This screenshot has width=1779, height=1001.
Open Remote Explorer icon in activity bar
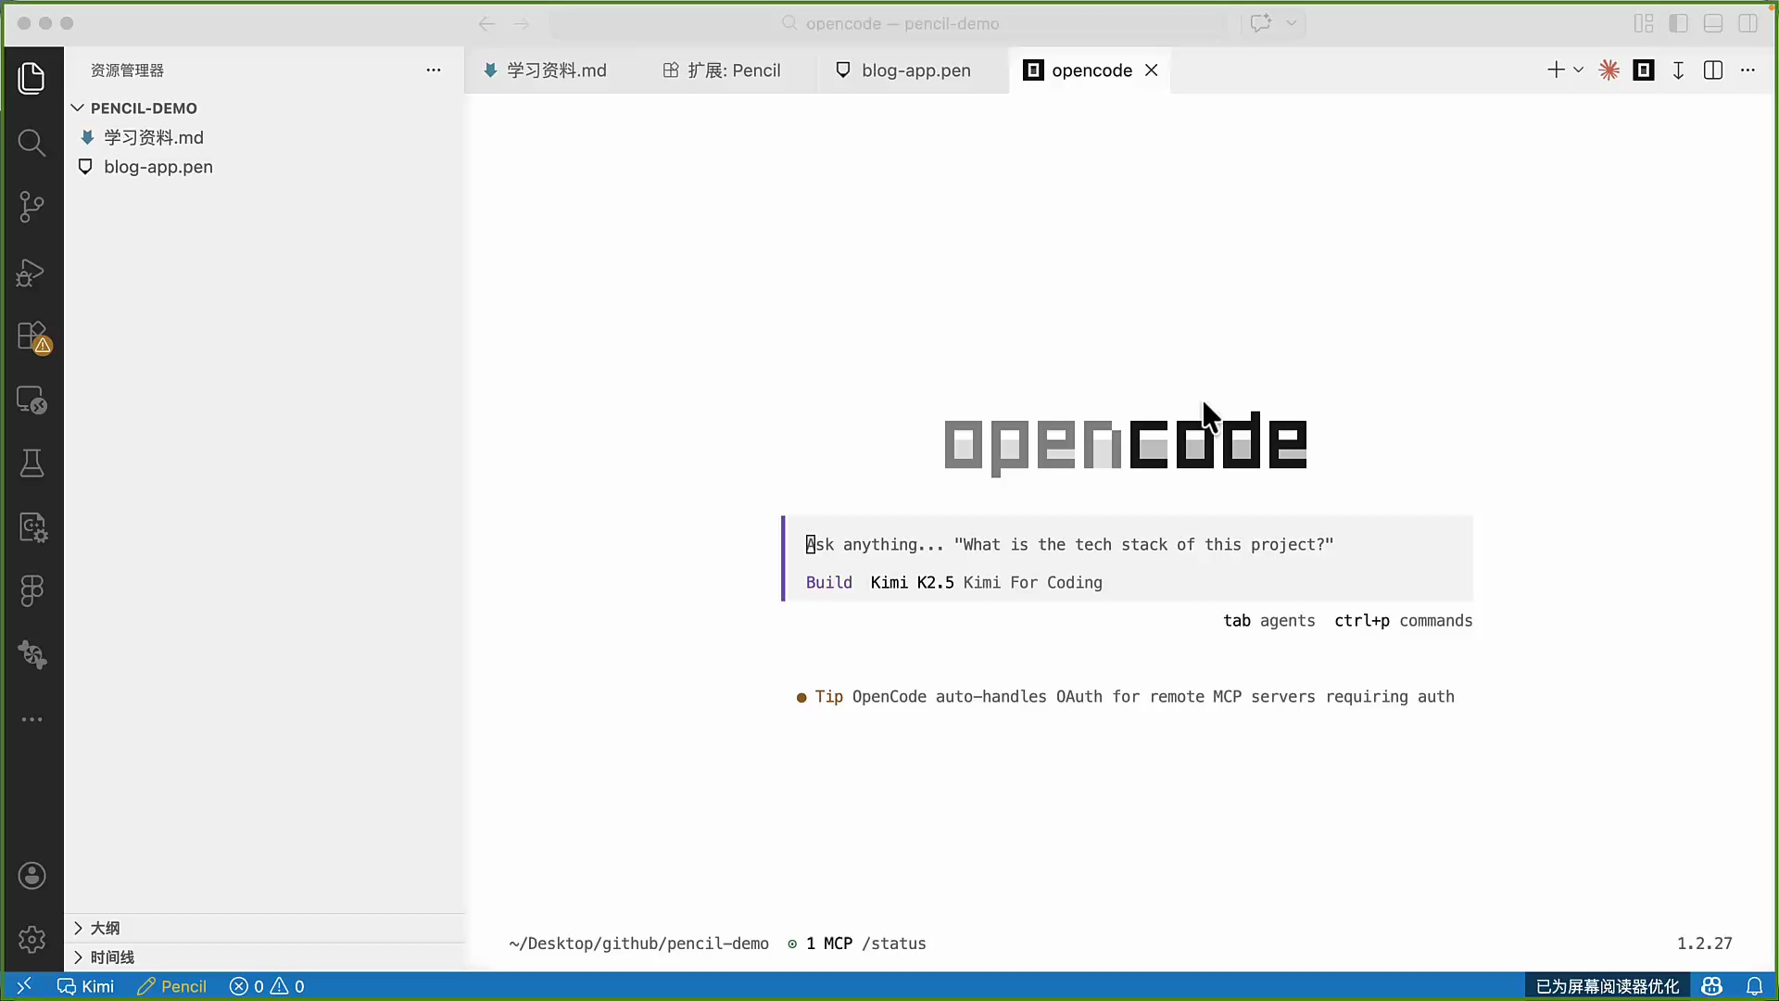[x=32, y=399]
